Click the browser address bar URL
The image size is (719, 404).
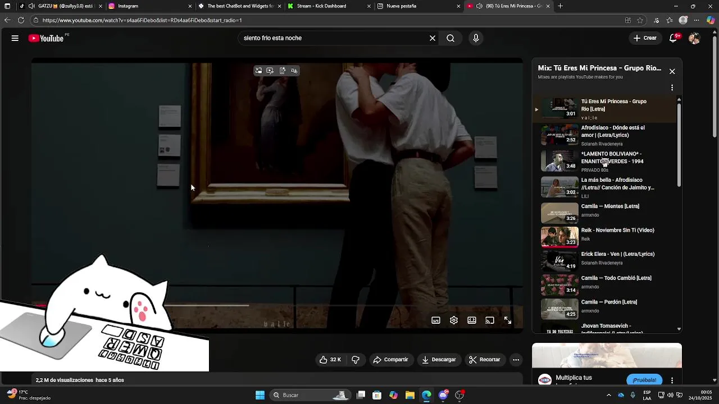142,20
